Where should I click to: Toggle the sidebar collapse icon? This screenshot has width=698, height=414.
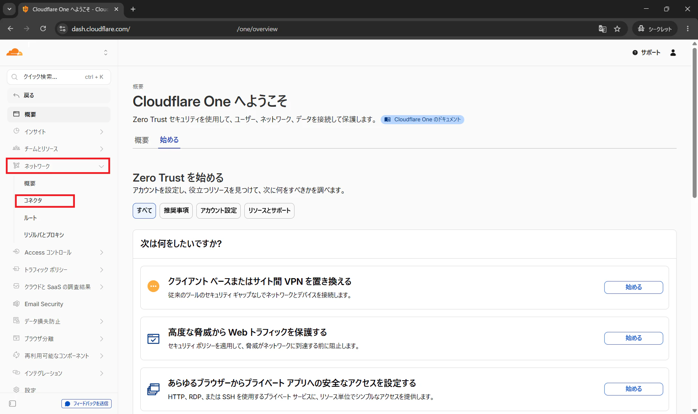(12, 403)
